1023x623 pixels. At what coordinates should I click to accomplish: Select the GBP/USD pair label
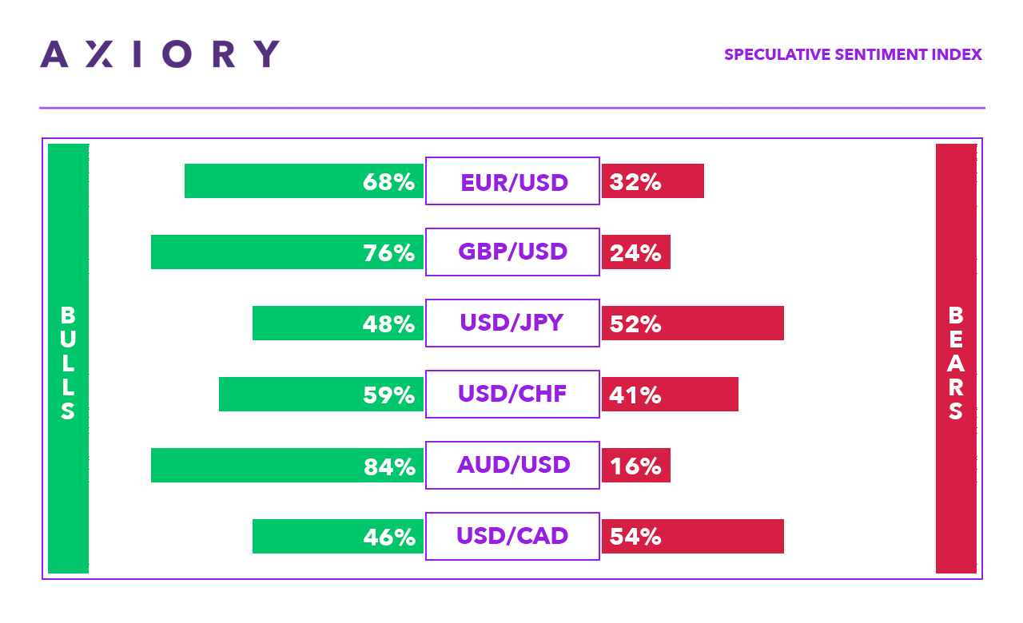512,252
